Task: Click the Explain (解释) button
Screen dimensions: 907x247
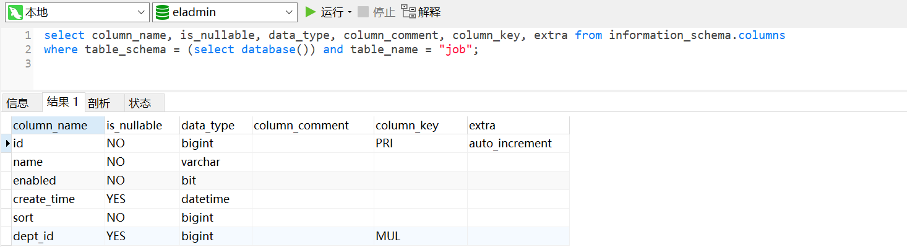Action: point(421,12)
